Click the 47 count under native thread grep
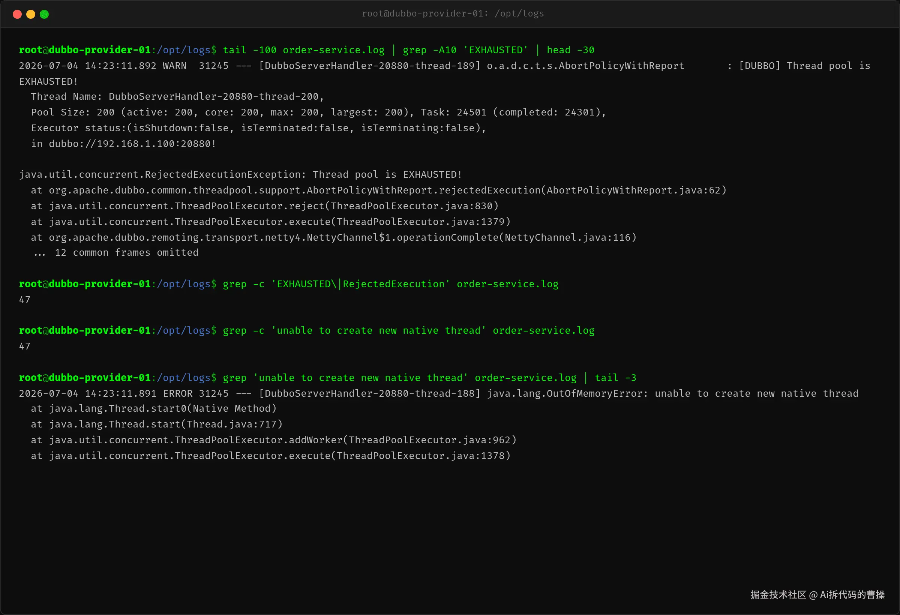 [x=24, y=346]
